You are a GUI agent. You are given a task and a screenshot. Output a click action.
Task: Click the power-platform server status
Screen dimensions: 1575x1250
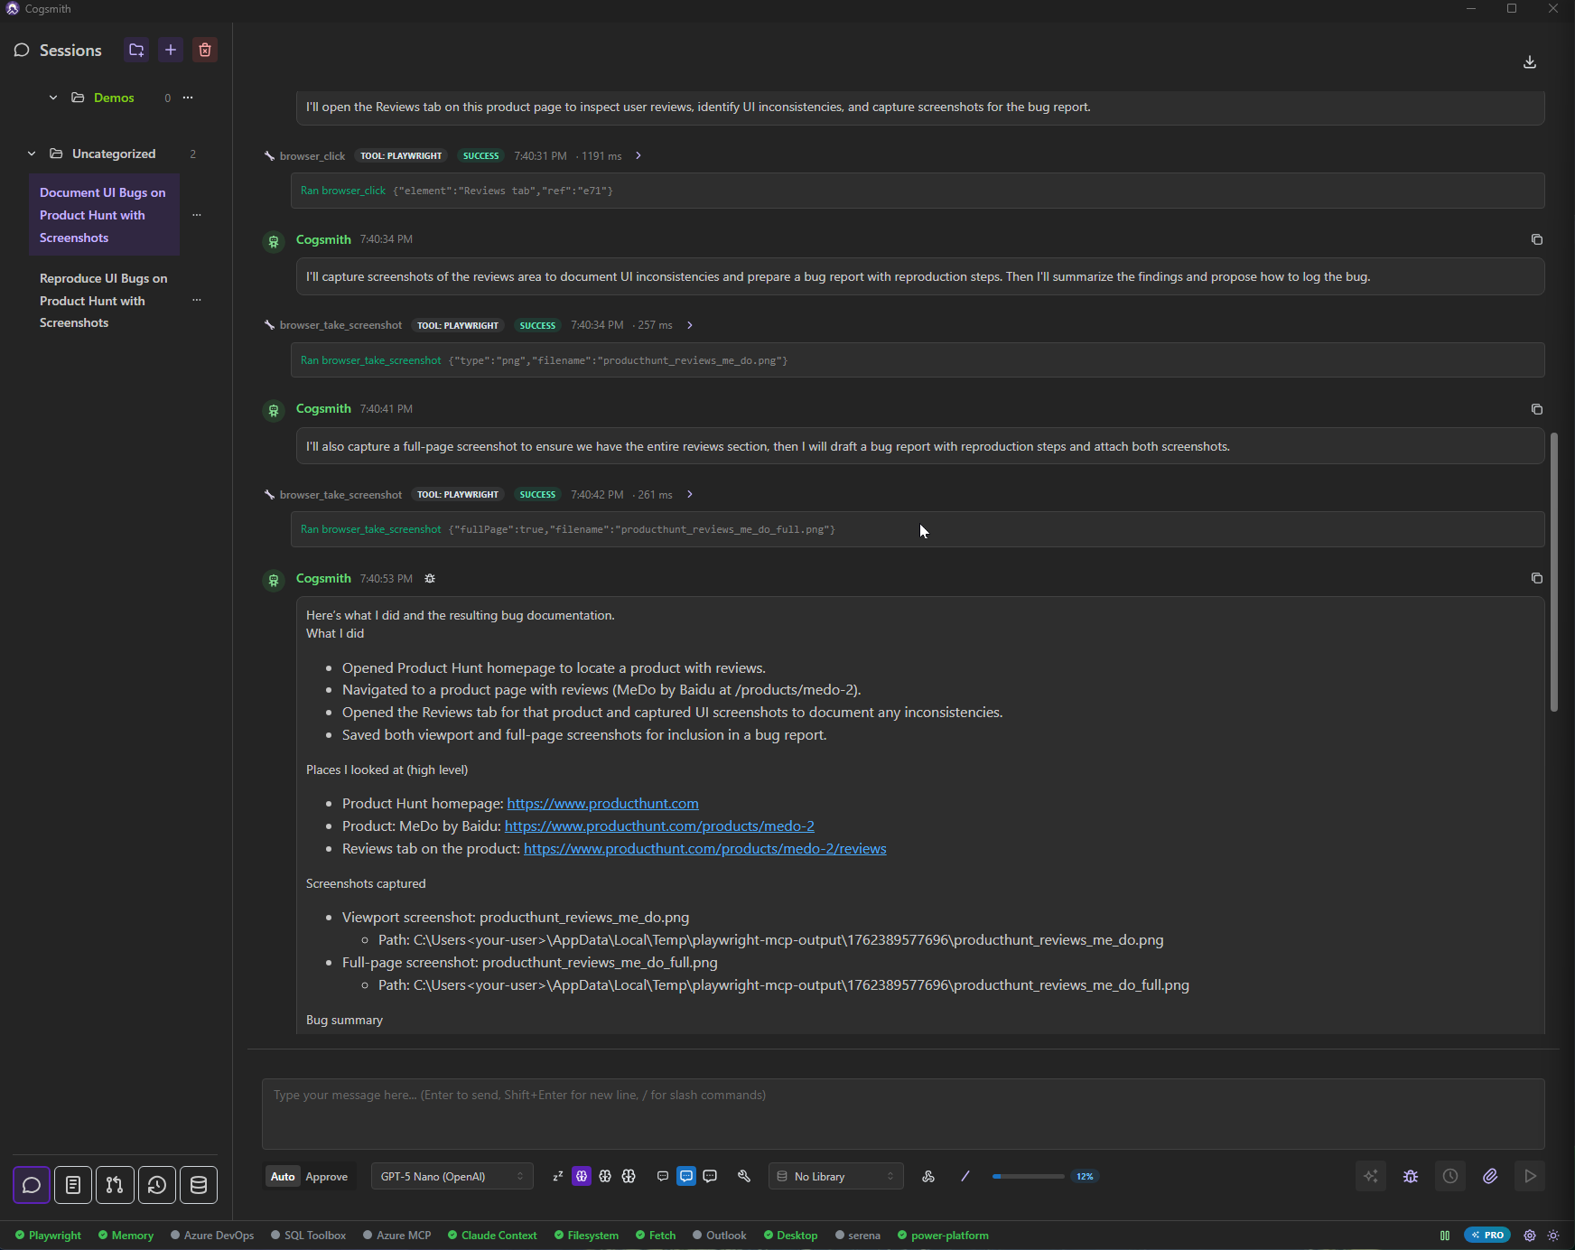click(943, 1236)
